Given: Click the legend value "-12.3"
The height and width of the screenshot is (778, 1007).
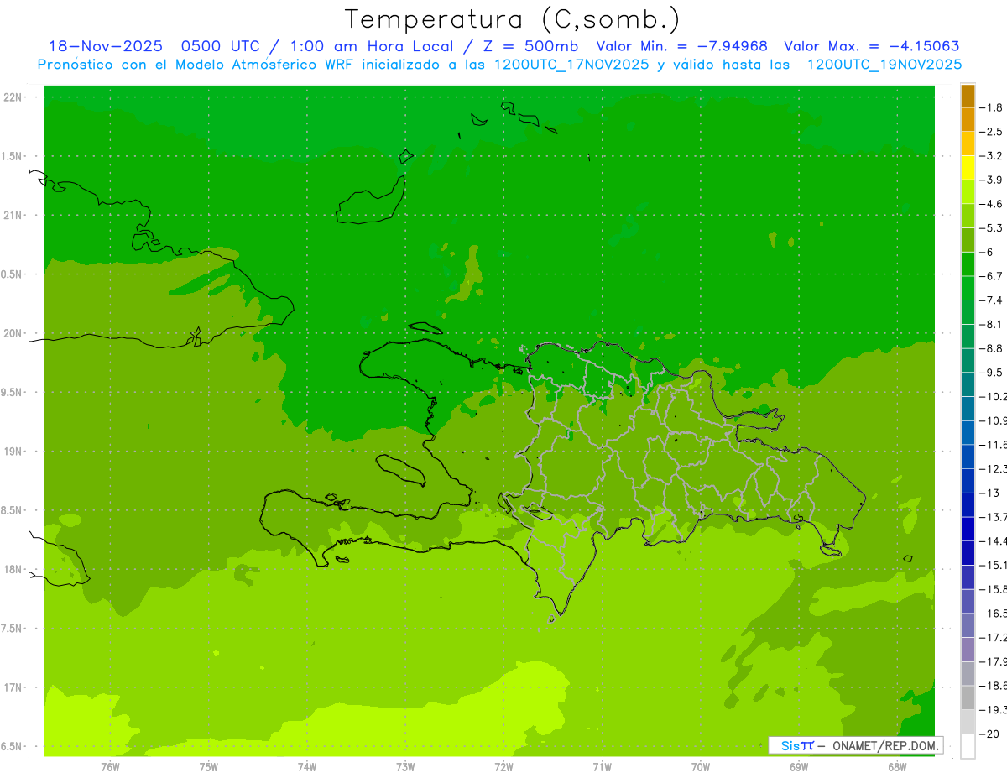Looking at the screenshot, I should click(x=992, y=468).
